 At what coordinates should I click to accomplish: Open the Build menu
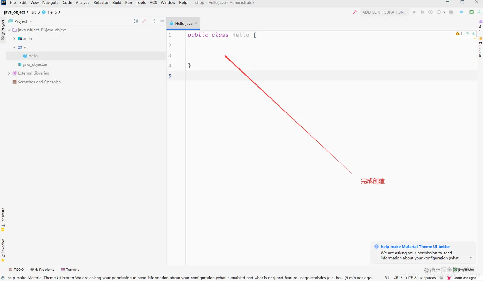tap(117, 3)
